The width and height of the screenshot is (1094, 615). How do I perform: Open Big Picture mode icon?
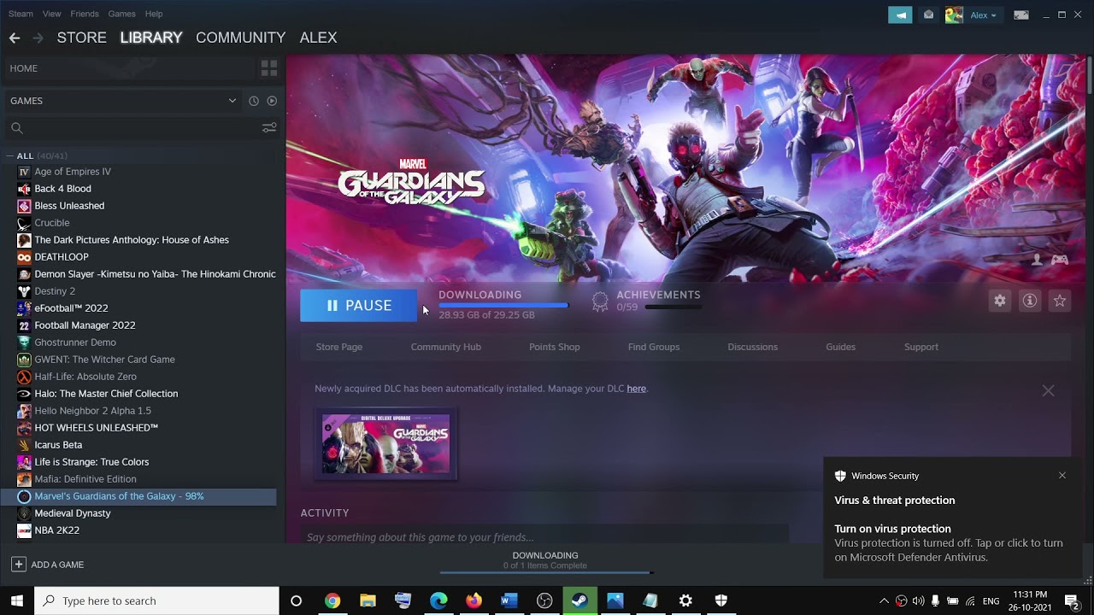point(1021,15)
